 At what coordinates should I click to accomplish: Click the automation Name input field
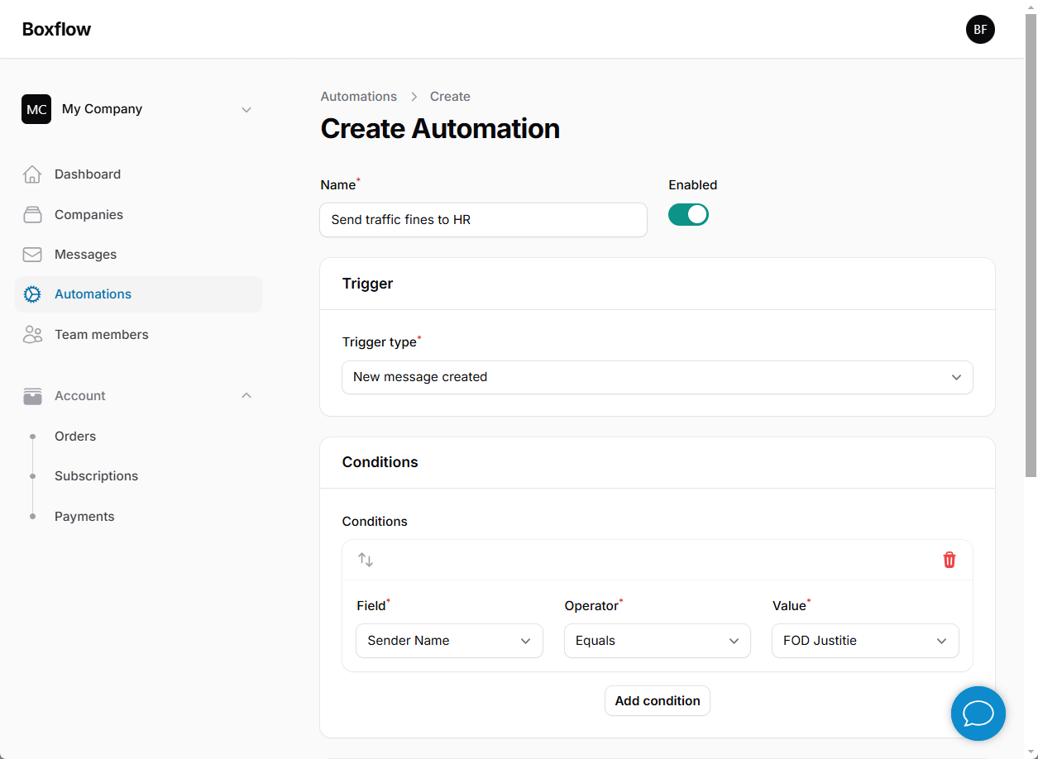point(483,220)
